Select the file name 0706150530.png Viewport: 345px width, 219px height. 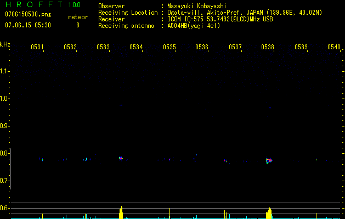click(x=28, y=14)
